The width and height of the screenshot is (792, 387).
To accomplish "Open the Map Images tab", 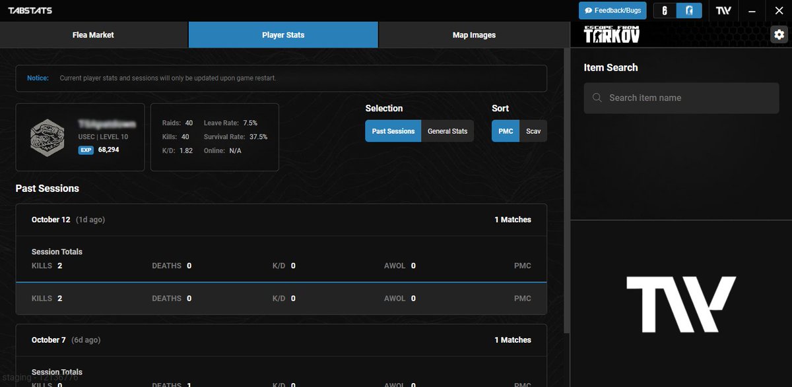I will pos(474,35).
